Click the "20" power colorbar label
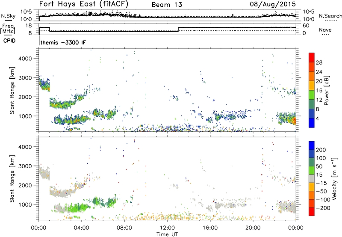This screenshot has width=342, height=237. tap(319, 81)
